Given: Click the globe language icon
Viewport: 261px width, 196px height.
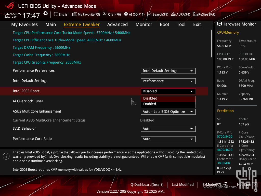Looking at the screenshot, I should [56, 14].
